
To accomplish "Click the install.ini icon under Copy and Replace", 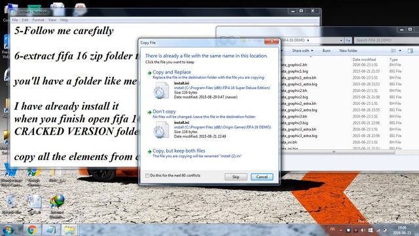I will point(161,90).
